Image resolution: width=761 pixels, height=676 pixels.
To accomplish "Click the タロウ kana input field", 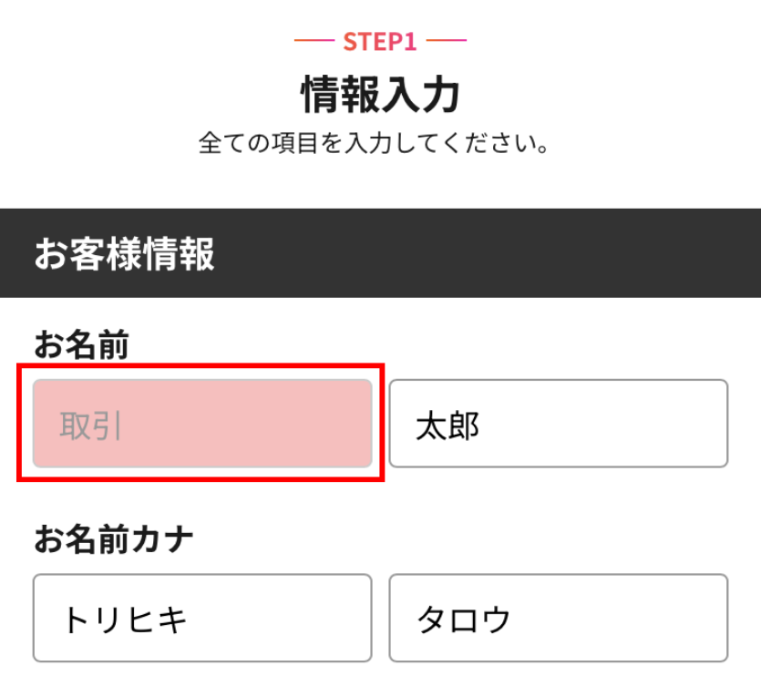I will point(558,618).
